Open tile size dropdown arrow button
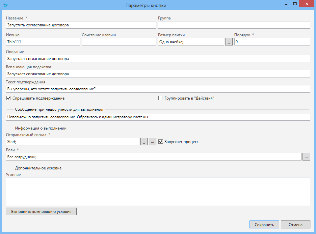This screenshot has height=234, width=316. [229, 42]
